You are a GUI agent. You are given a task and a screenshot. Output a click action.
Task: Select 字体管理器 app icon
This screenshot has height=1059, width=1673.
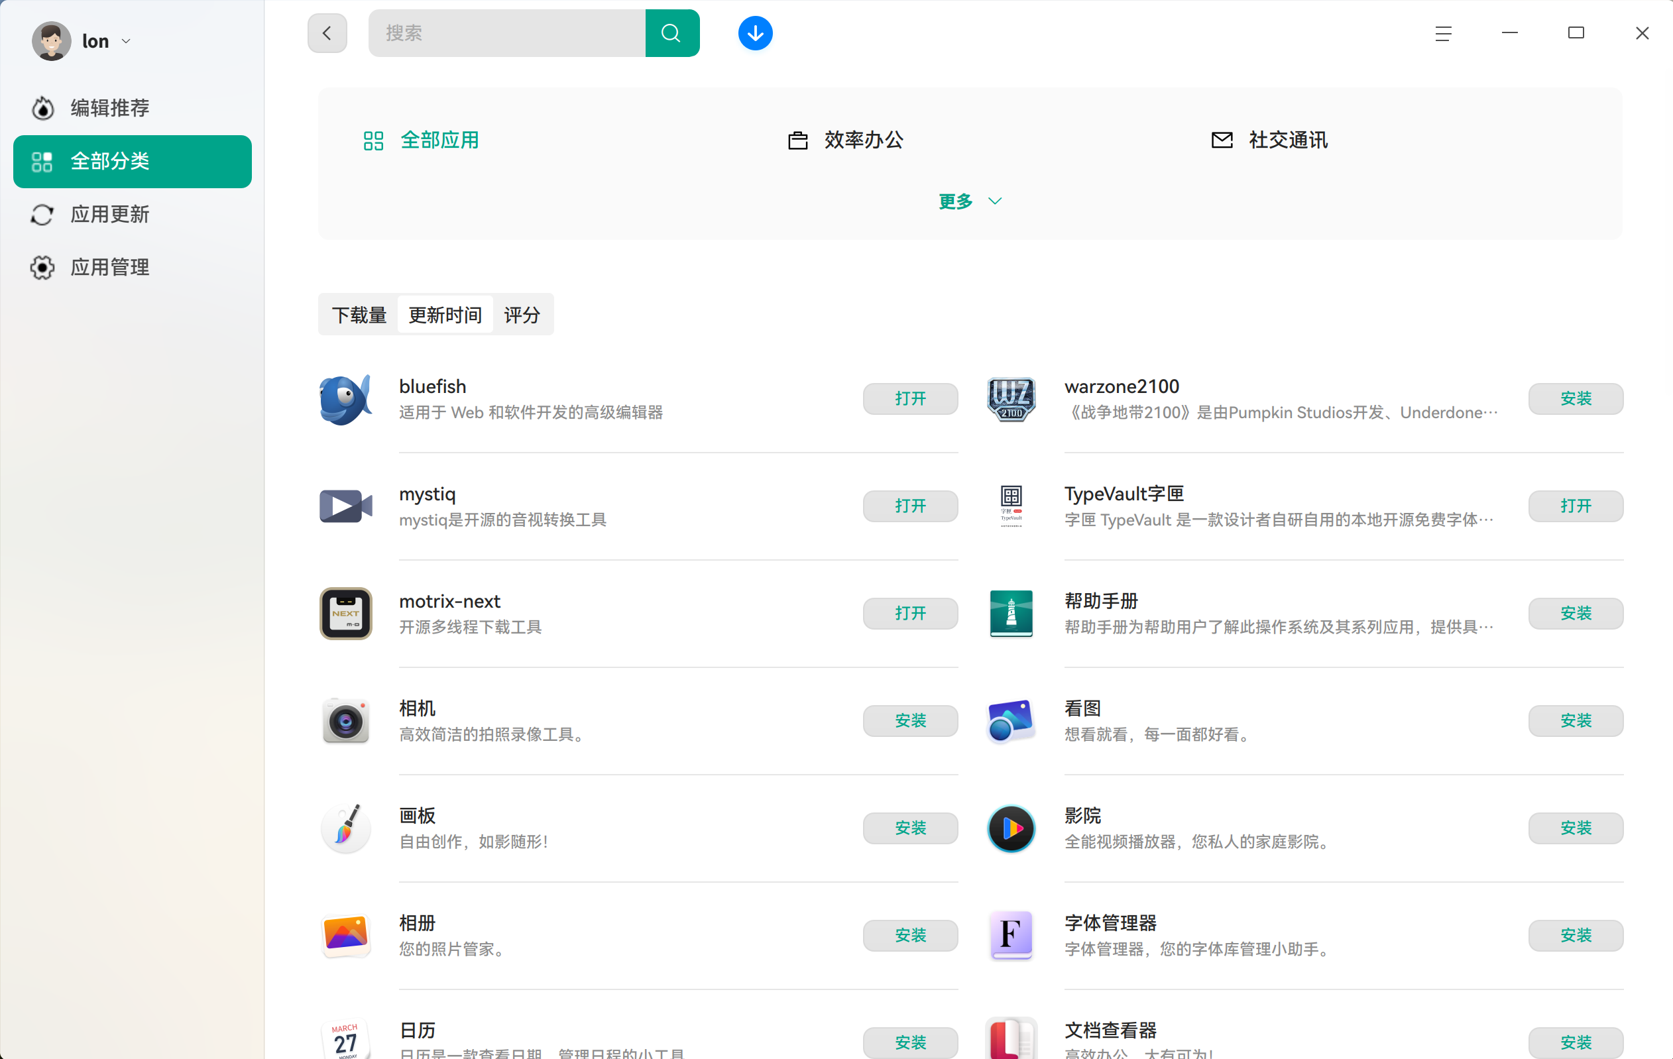pos(1011,935)
